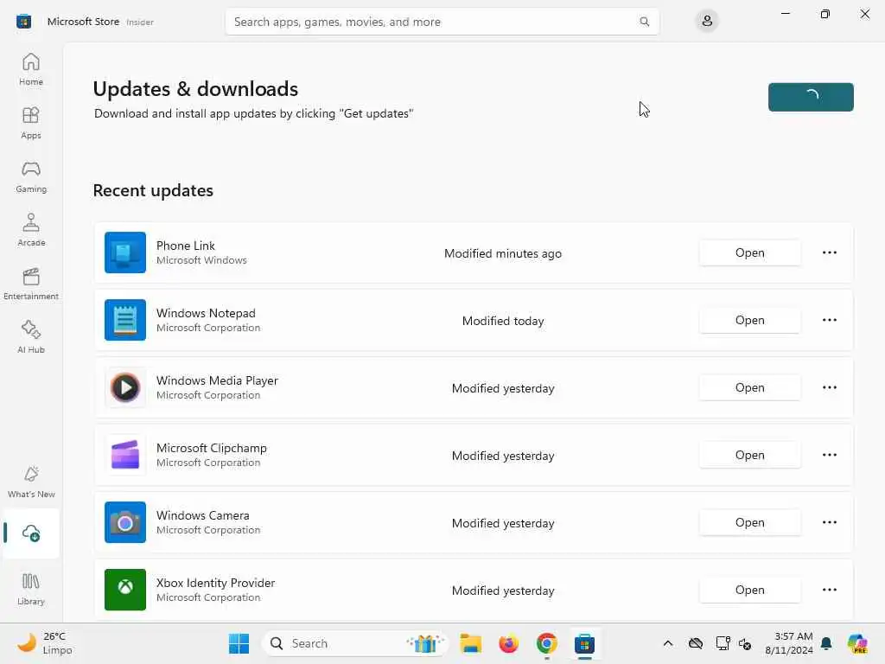Open the notification bell in tray
The image size is (885, 664).
tap(826, 643)
